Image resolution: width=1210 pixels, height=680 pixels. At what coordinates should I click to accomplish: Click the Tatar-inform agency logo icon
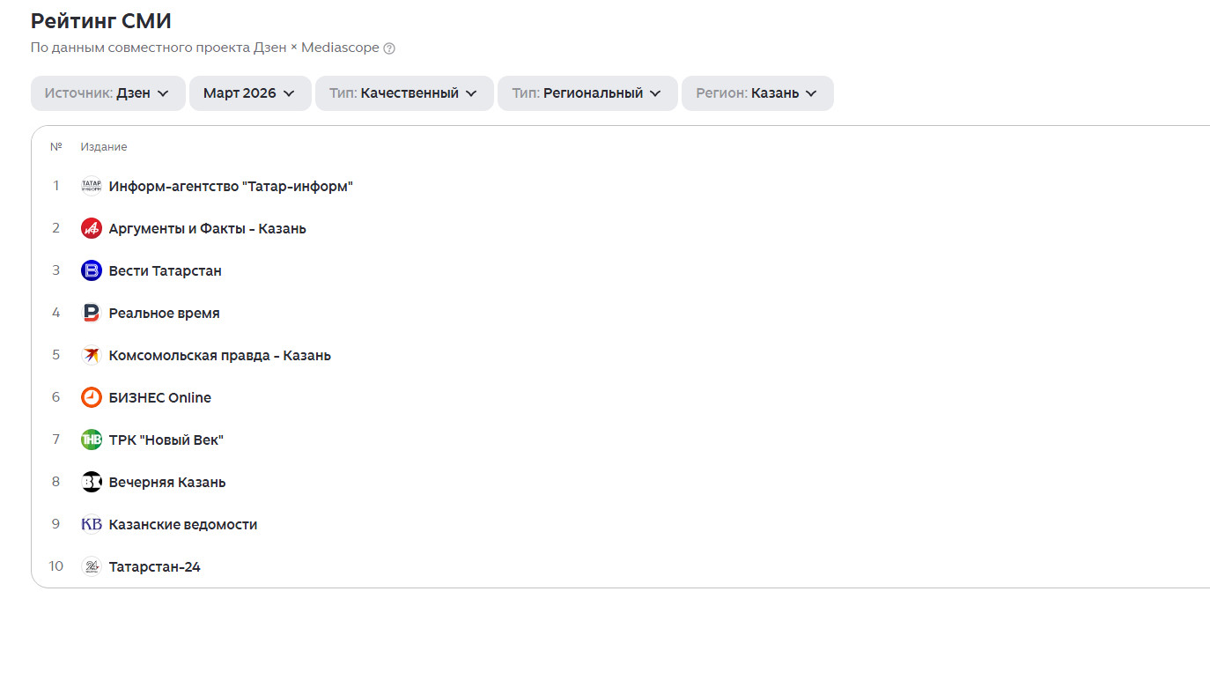tap(92, 186)
